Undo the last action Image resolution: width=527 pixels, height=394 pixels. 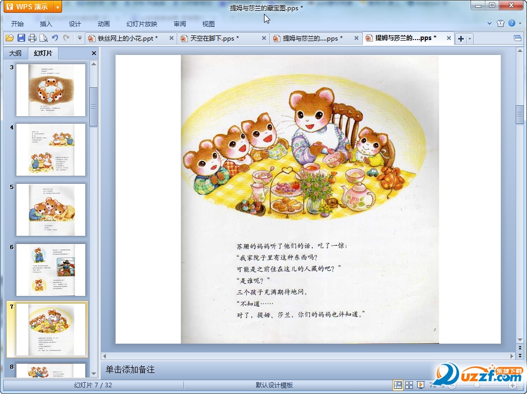pyautogui.click(x=55, y=38)
